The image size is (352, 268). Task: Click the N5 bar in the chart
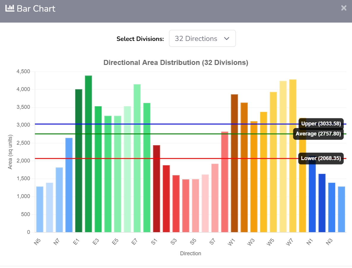[40, 209]
